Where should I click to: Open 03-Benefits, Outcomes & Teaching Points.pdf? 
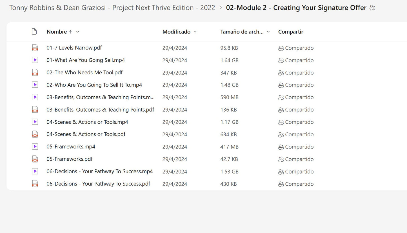tap(100, 110)
